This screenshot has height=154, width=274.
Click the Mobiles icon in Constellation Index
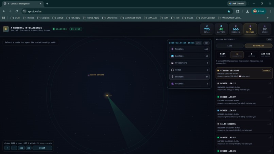pos(172,49)
